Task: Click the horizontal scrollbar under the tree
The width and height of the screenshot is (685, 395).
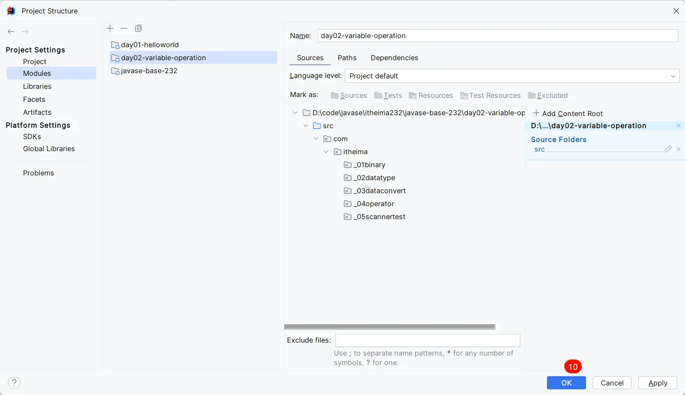Action: [x=389, y=327]
